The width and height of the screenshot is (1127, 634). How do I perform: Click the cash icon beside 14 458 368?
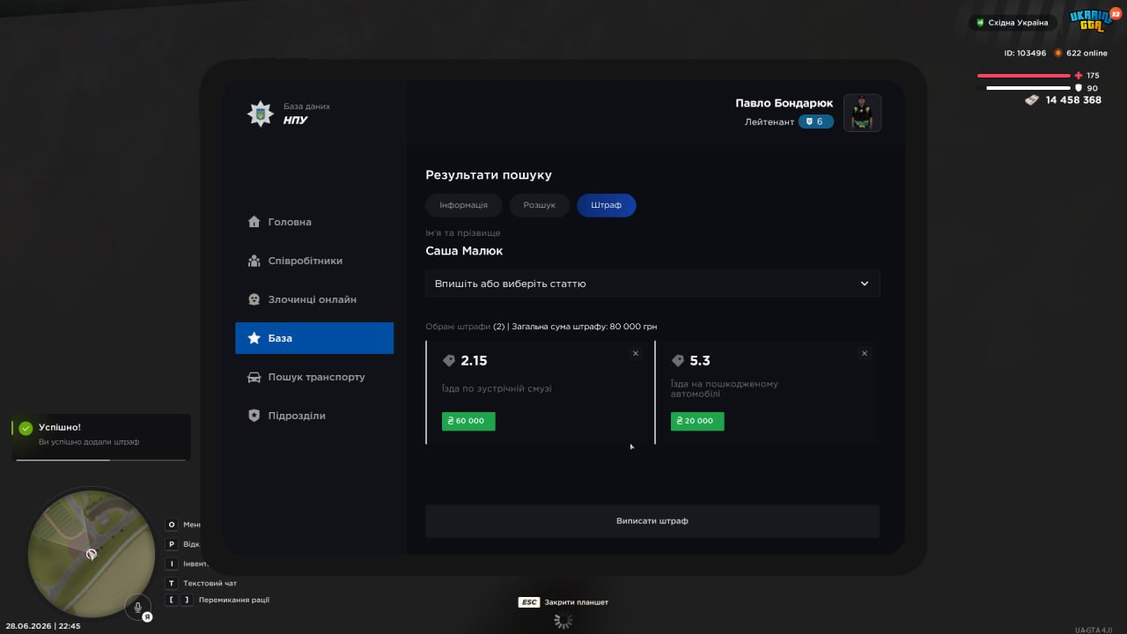click(1032, 100)
